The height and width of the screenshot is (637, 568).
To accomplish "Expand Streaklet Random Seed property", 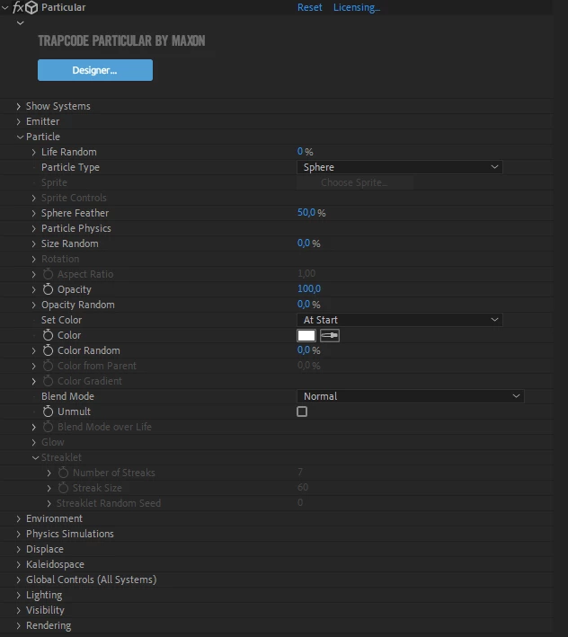I will click(49, 503).
